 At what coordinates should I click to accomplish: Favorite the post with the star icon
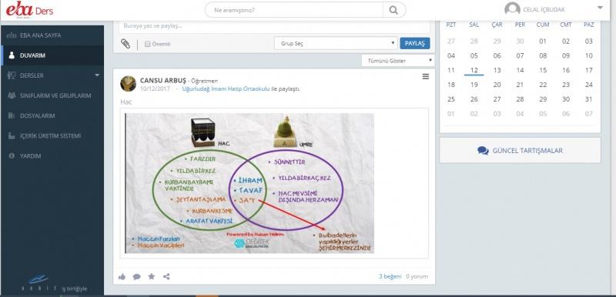tap(152, 276)
